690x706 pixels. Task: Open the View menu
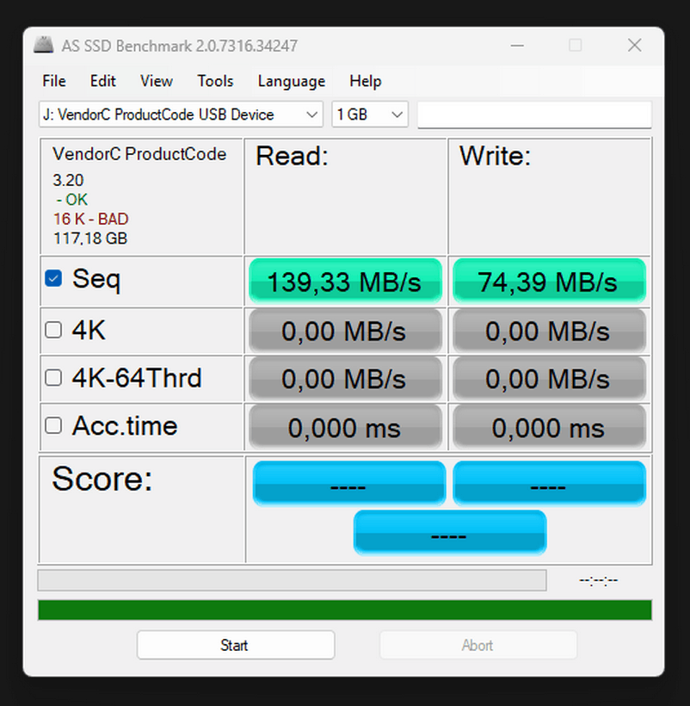pyautogui.click(x=156, y=81)
